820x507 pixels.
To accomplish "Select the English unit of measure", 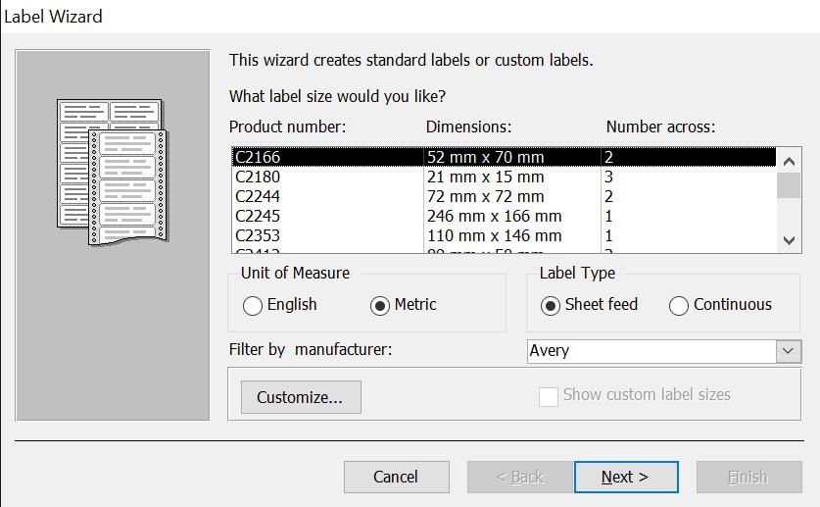I will [x=253, y=305].
